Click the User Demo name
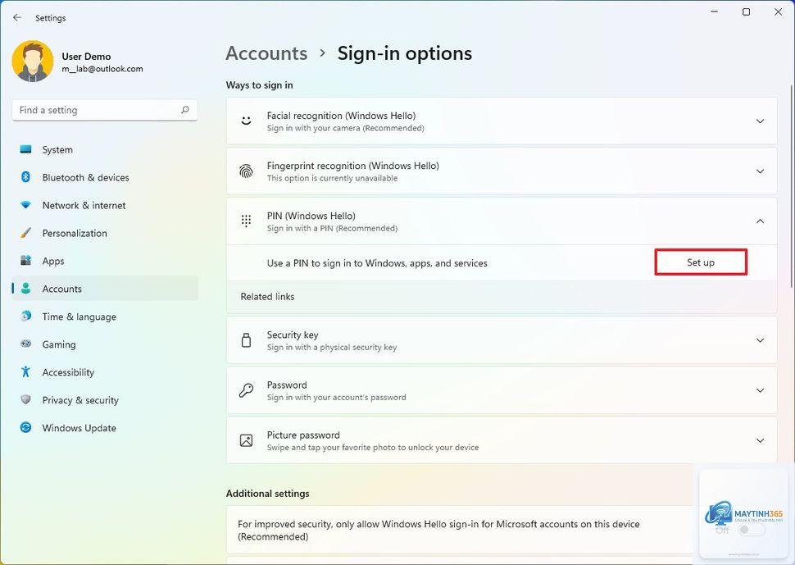 (x=86, y=57)
